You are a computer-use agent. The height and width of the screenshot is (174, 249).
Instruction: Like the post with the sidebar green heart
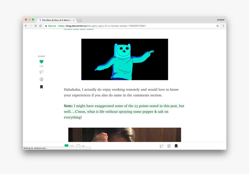coord(41,61)
